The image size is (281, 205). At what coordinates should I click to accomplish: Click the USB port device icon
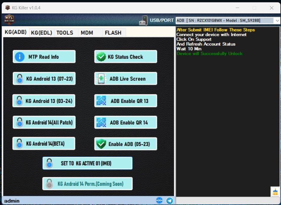click(143, 21)
